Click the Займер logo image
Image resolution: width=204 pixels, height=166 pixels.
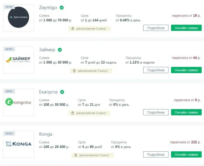pyautogui.click(x=19, y=60)
